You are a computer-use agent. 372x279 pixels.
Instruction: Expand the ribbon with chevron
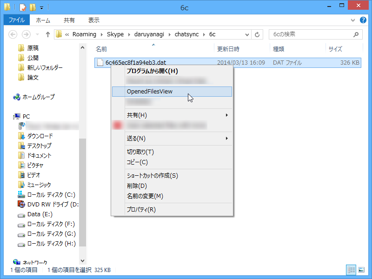tap(353, 20)
